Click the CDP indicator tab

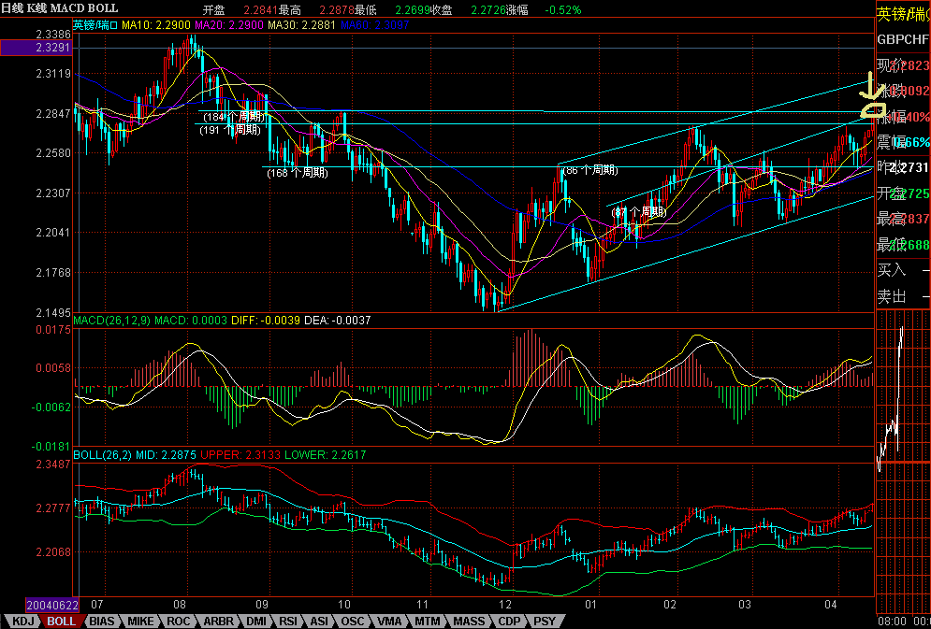pyautogui.click(x=509, y=621)
